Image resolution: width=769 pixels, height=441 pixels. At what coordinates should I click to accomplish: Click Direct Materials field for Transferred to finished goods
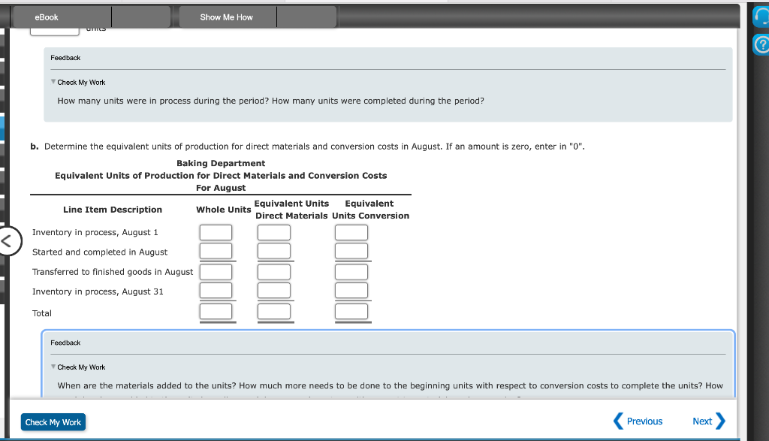(x=274, y=272)
